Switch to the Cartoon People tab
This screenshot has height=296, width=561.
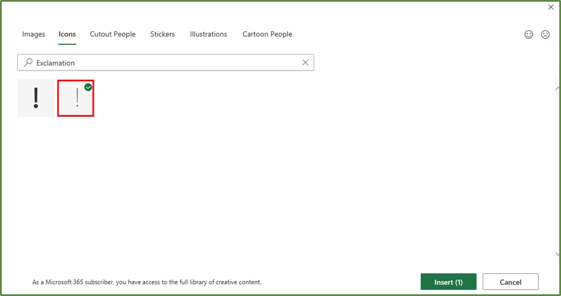(267, 34)
